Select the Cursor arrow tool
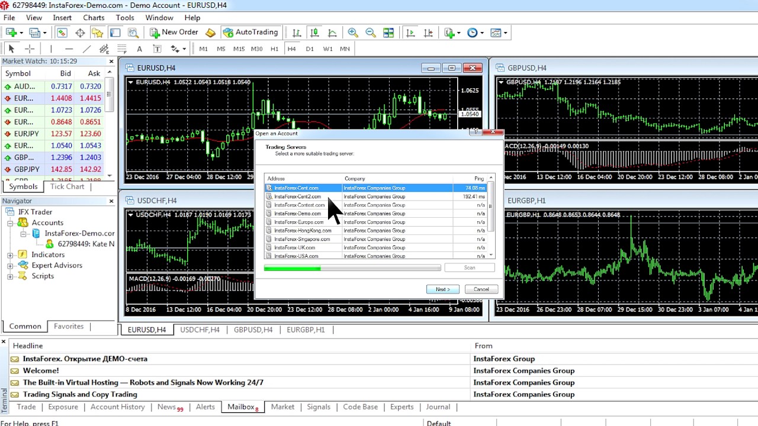Screen dimensions: 758x426 pyautogui.click(x=11, y=49)
